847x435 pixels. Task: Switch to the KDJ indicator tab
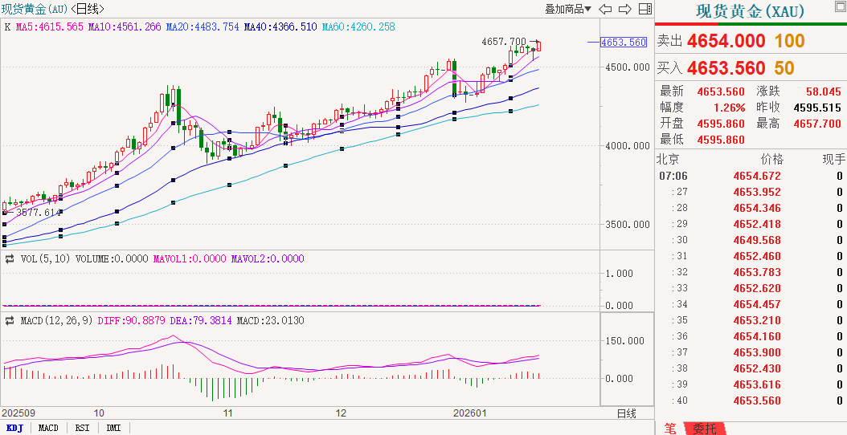(x=15, y=428)
